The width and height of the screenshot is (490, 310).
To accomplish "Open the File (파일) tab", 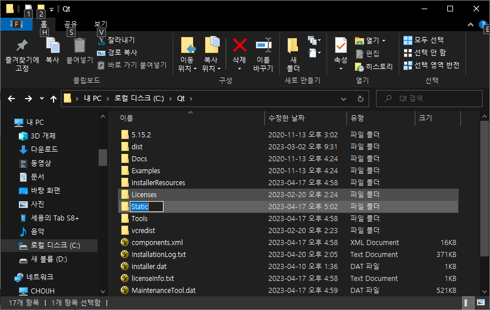I will tap(17, 24).
